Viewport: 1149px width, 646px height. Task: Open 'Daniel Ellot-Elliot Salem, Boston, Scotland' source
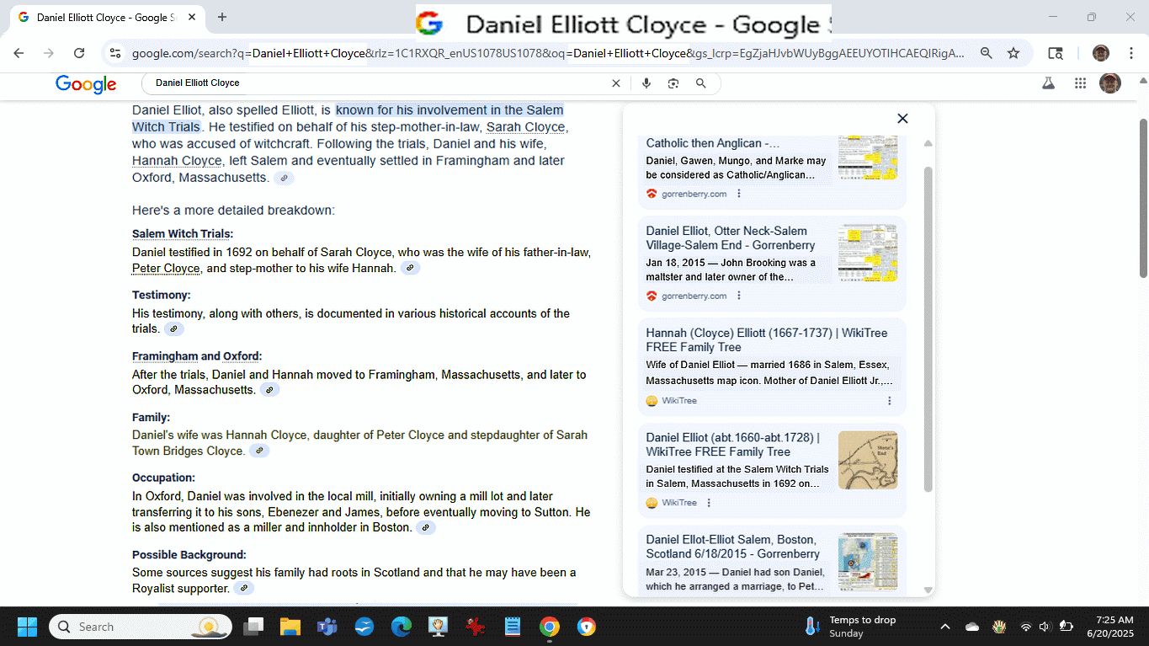click(x=732, y=547)
